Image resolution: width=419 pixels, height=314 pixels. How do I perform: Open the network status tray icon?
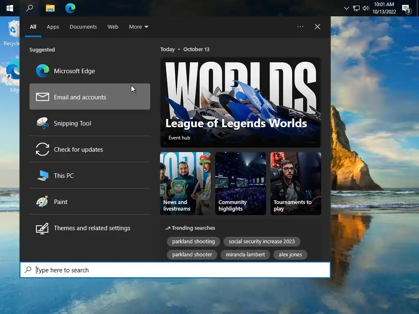point(356,8)
